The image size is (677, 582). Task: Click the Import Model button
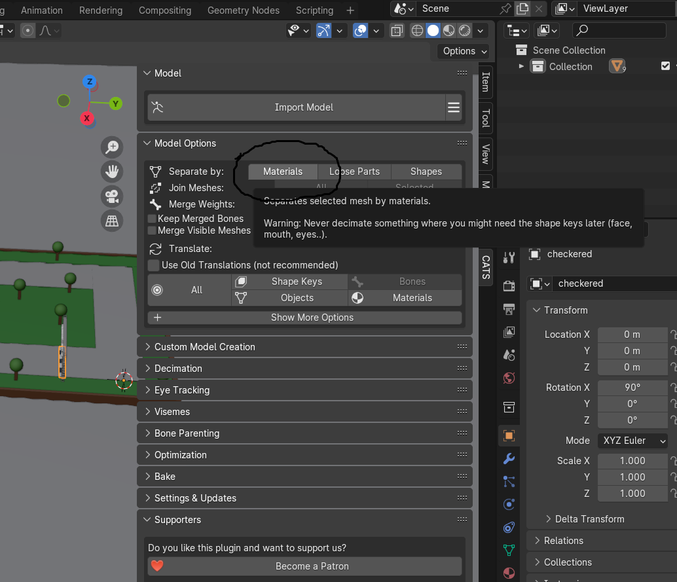(x=297, y=107)
